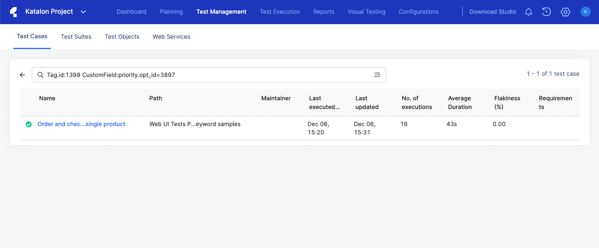Image resolution: width=599 pixels, height=248 pixels.
Task: Click the magnifier icon in the search bar
Action: click(x=40, y=74)
